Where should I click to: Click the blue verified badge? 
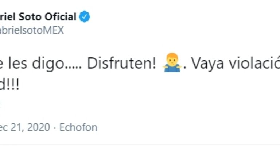pos(85,17)
